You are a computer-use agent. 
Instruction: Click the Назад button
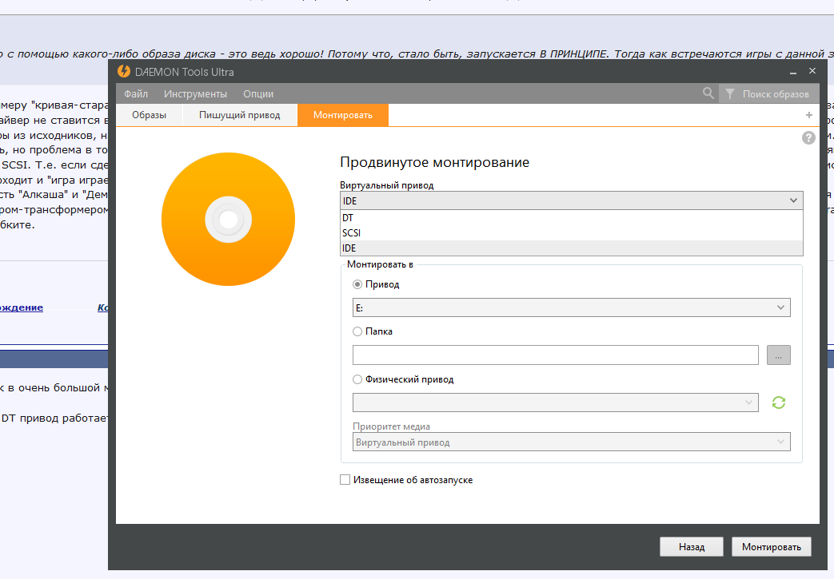point(692,547)
